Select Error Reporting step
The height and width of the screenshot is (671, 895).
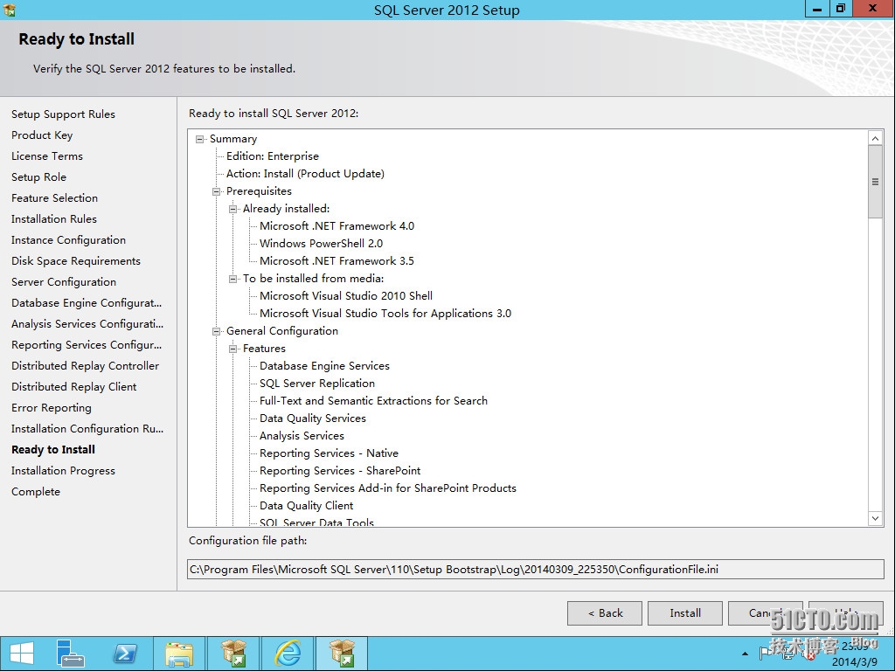point(52,408)
